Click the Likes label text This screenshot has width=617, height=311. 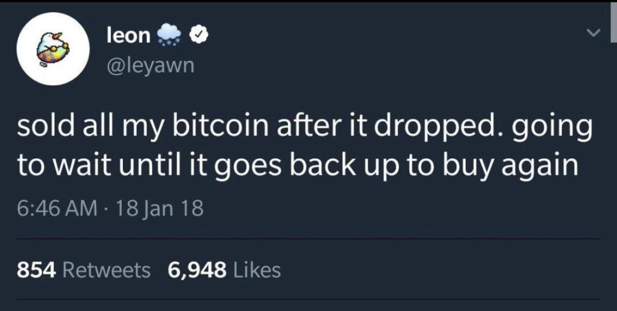click(257, 270)
